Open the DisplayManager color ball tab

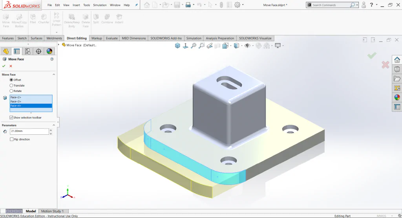(x=49, y=51)
